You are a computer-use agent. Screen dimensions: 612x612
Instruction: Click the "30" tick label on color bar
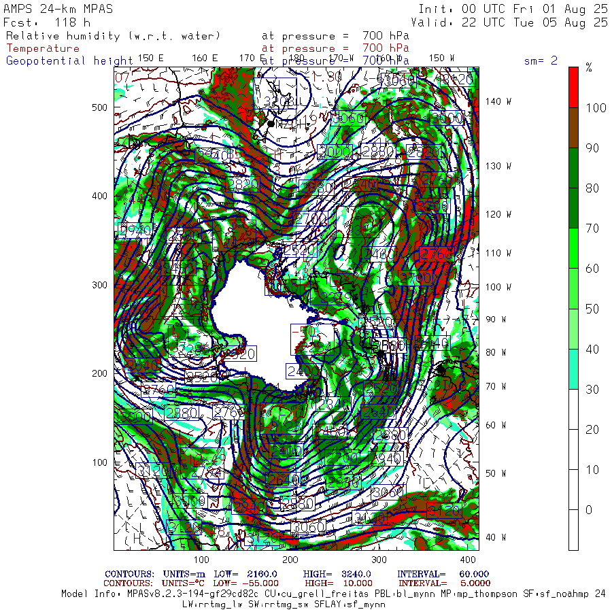tap(592, 390)
